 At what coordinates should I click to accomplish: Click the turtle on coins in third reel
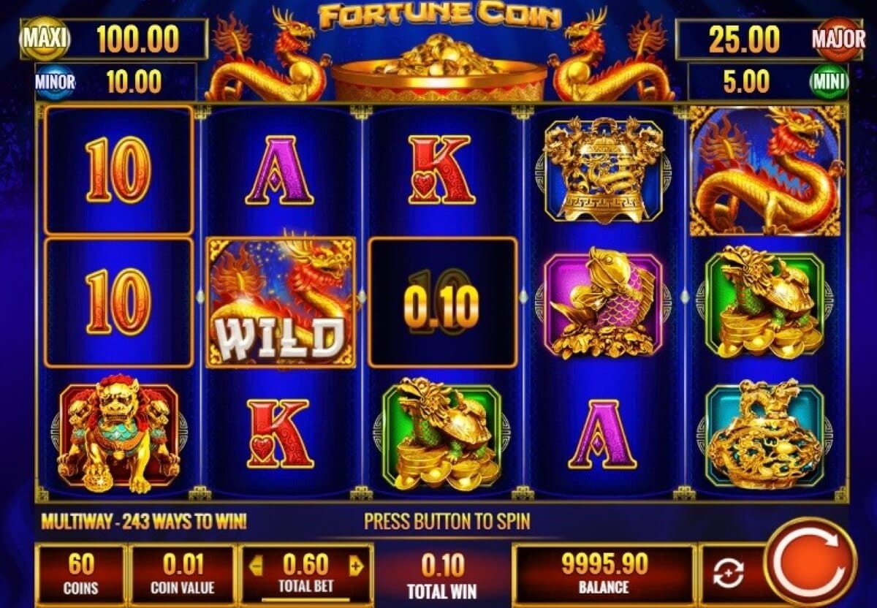click(442, 434)
